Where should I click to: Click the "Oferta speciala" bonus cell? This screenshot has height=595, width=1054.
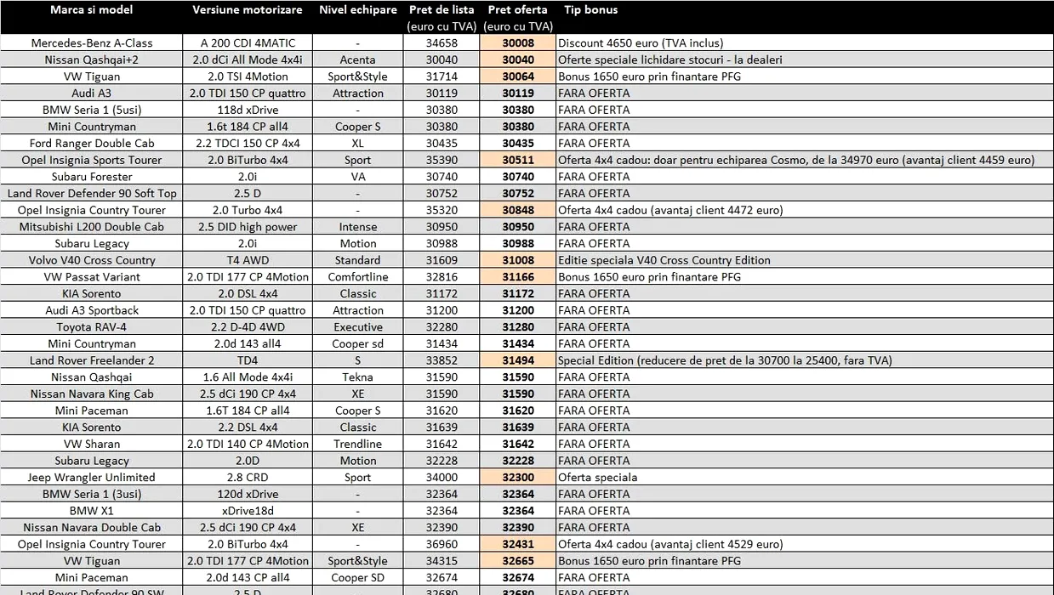(805, 478)
